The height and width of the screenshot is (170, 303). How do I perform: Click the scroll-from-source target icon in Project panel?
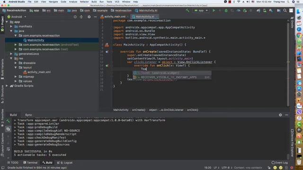tap(75, 17)
